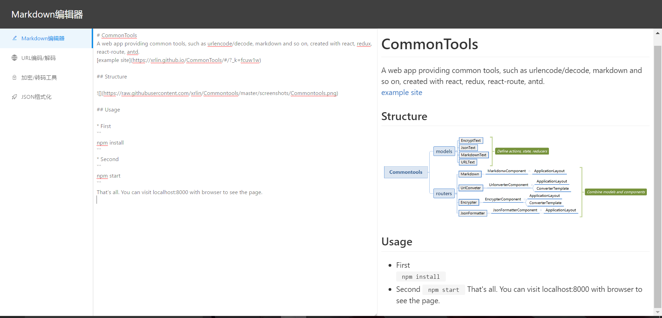
Task: Click the preview scrollbar up arrow
Action: click(x=658, y=33)
